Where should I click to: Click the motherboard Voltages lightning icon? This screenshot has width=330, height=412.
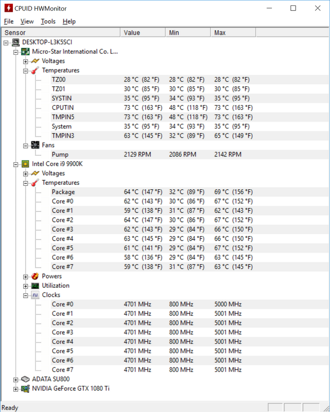35,61
